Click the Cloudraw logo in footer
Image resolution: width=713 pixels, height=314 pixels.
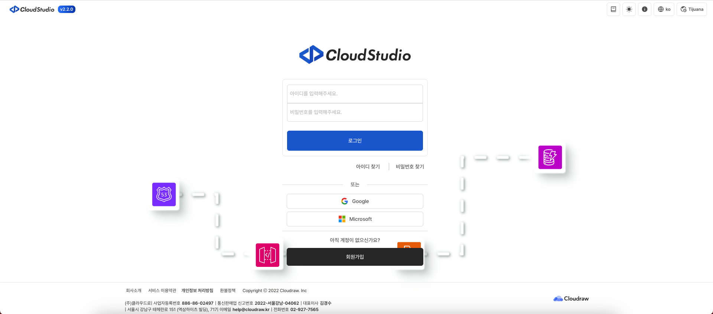tap(571, 298)
